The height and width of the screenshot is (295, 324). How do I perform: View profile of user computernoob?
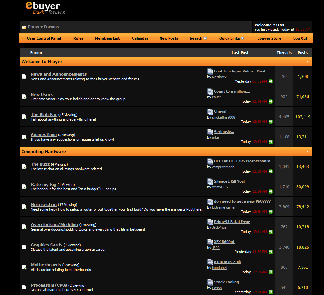coord(223,167)
